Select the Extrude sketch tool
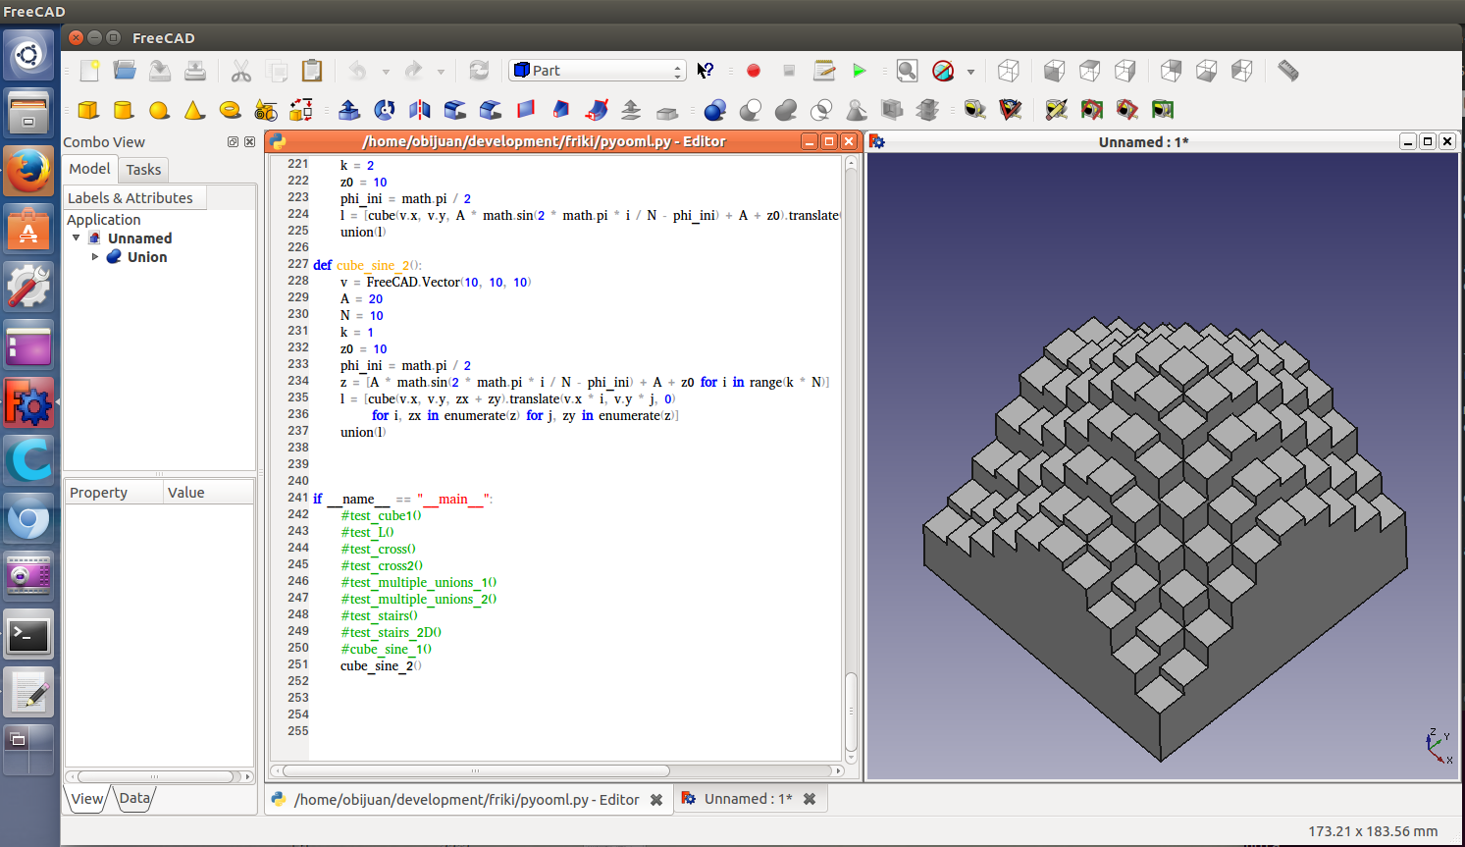The height and width of the screenshot is (847, 1465). pos(348,110)
